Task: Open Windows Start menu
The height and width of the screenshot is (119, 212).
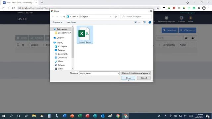Action: (4, 116)
